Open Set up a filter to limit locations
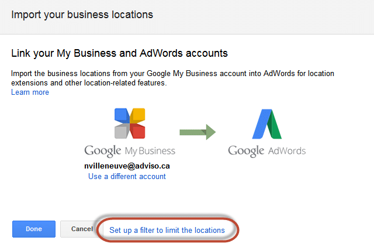The height and width of the screenshot is (244, 374). [167, 230]
